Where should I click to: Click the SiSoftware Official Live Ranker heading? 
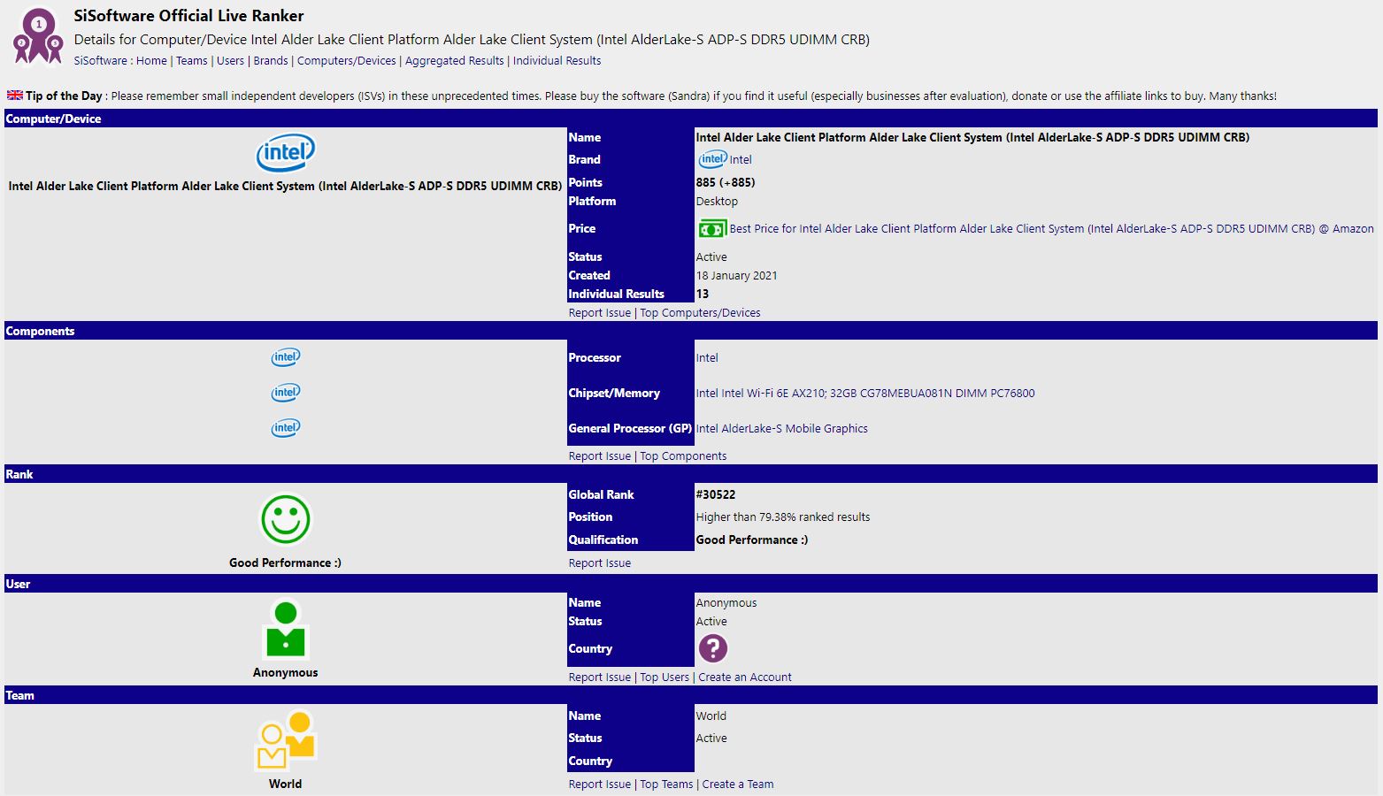189,16
